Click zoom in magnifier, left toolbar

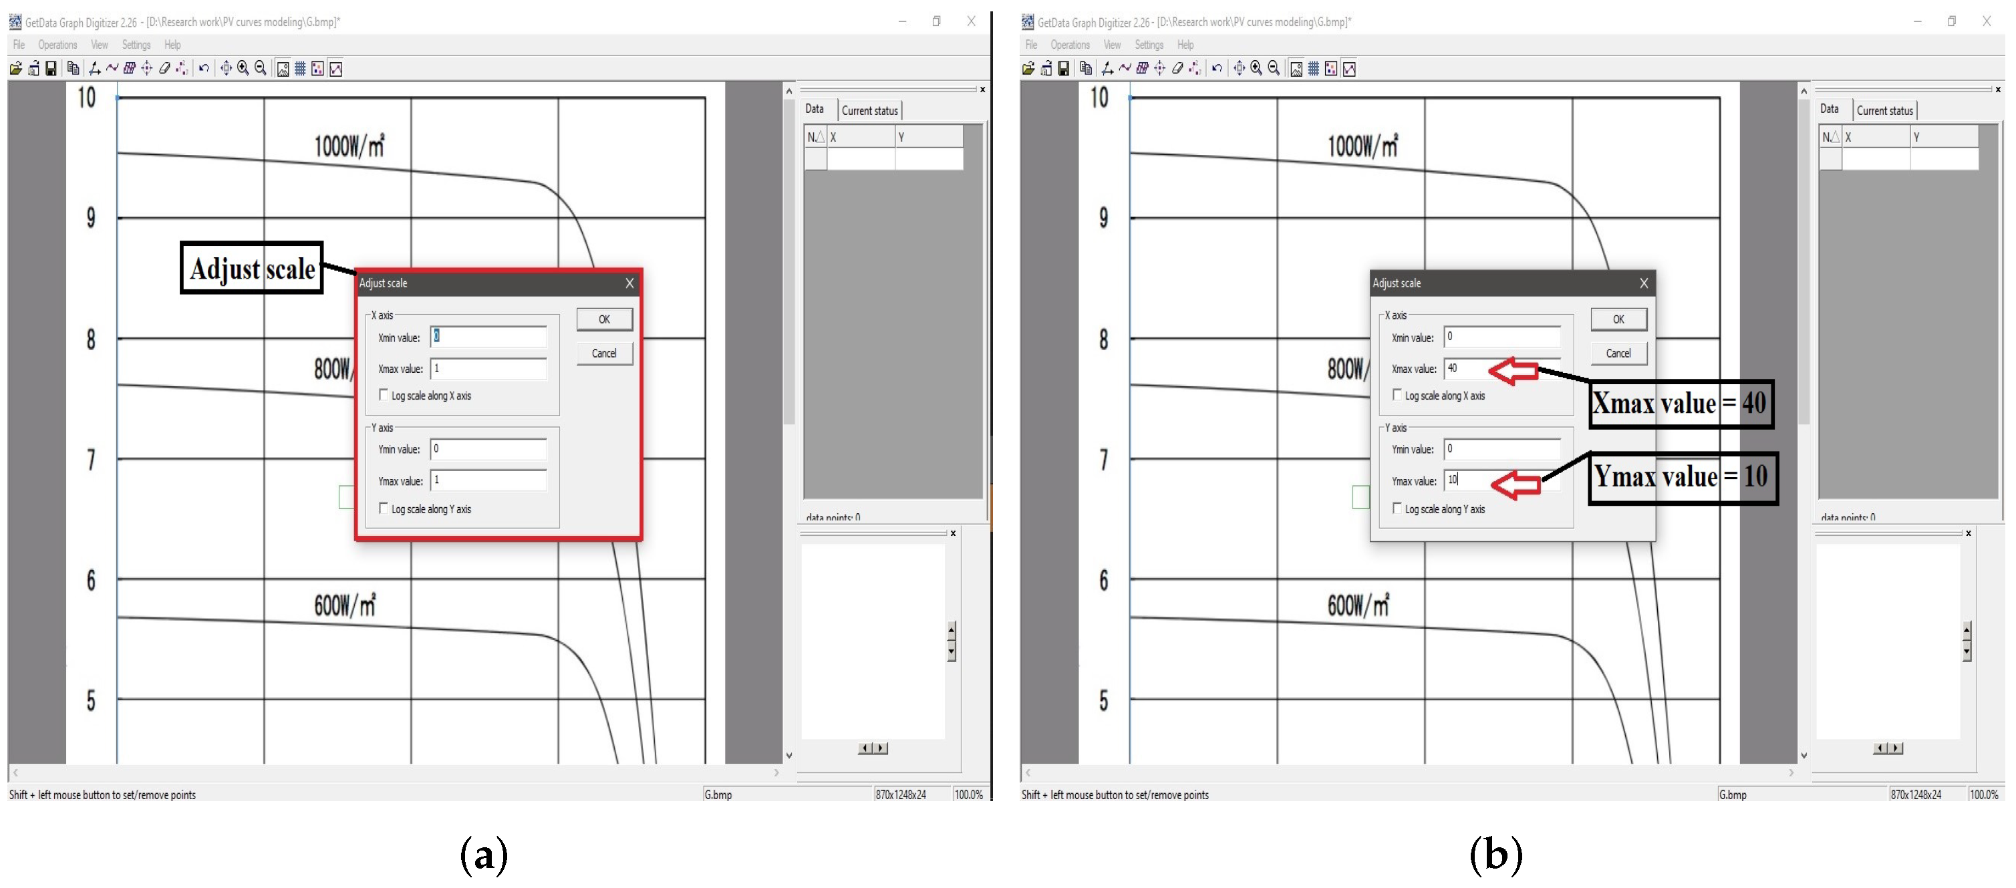point(243,69)
